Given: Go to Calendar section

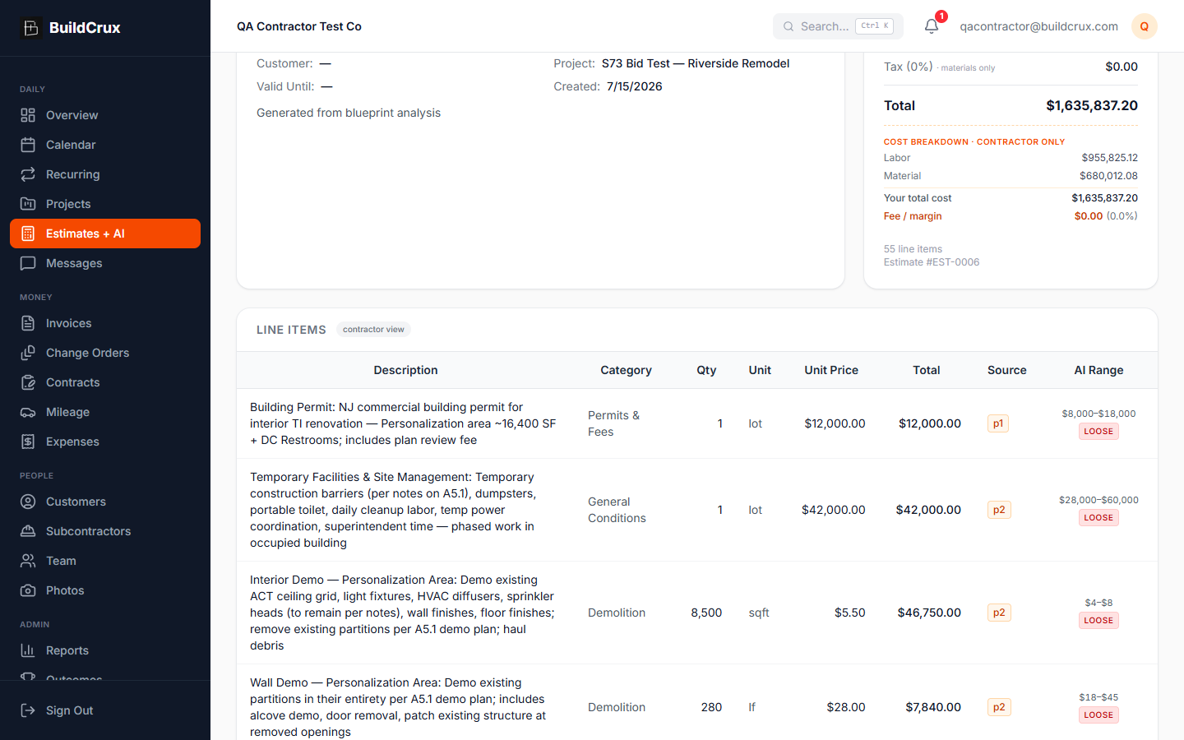Looking at the screenshot, I should (105, 145).
